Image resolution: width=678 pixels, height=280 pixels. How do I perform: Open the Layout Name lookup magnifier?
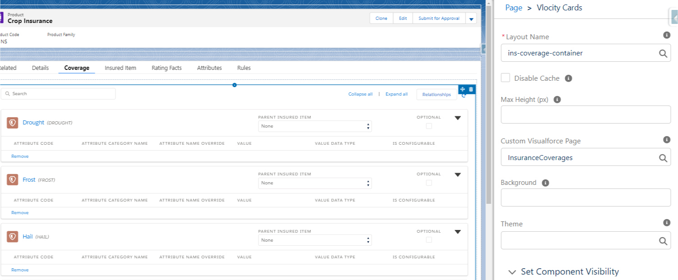coord(663,53)
